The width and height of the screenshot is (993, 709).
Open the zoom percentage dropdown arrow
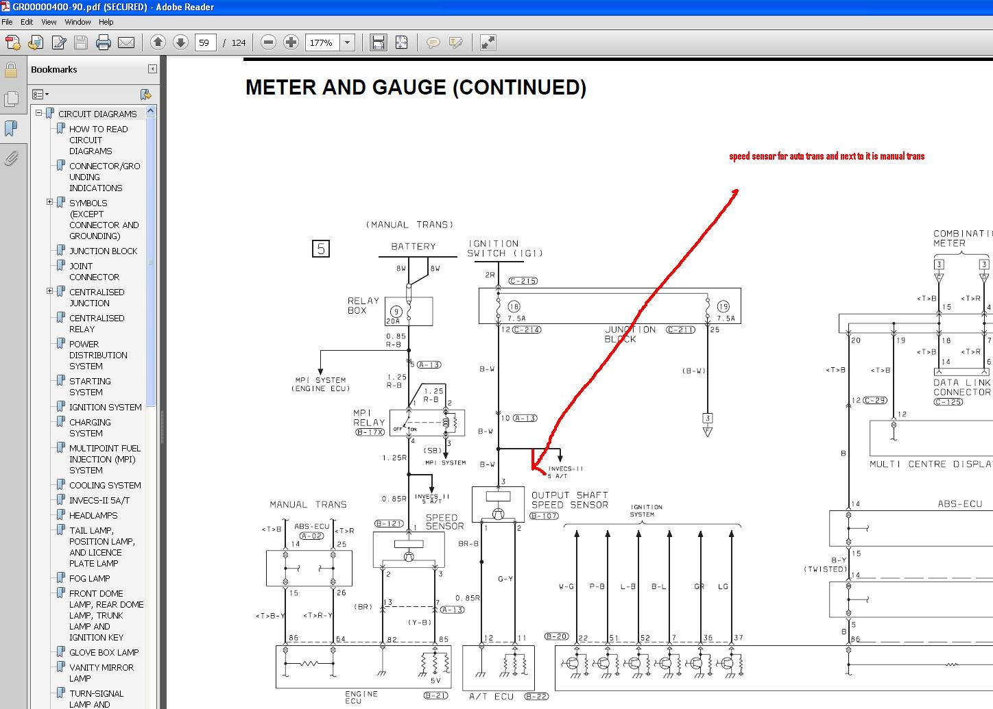point(347,42)
